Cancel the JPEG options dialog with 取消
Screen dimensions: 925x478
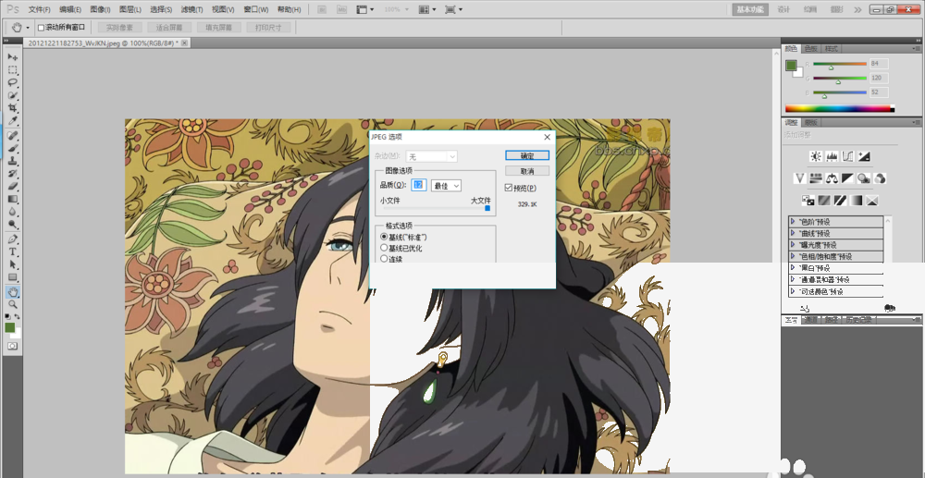pyautogui.click(x=527, y=171)
